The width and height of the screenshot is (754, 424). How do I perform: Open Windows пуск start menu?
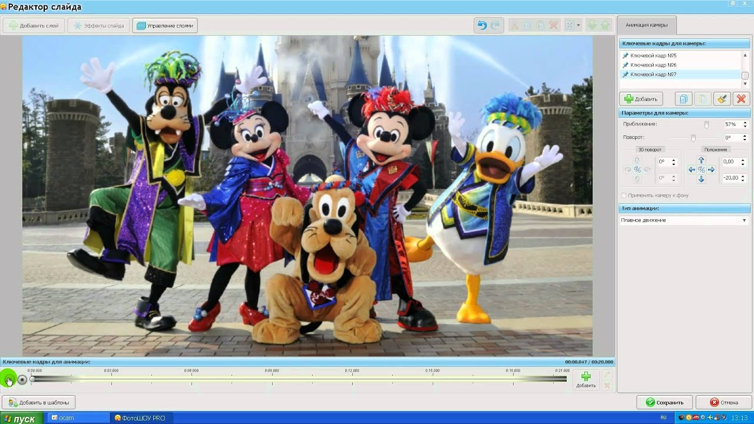pyautogui.click(x=21, y=418)
